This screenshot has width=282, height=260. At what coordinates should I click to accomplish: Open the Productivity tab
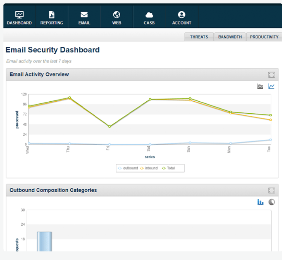click(264, 37)
